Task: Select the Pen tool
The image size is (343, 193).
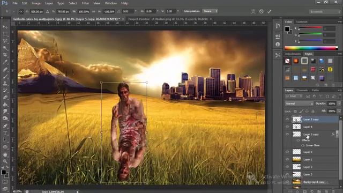Action: 5,126
